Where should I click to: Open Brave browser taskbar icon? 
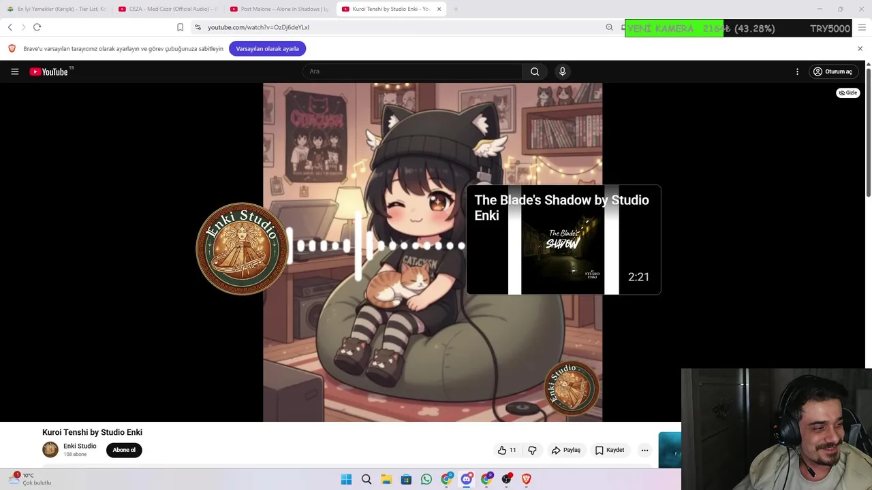pyautogui.click(x=527, y=479)
